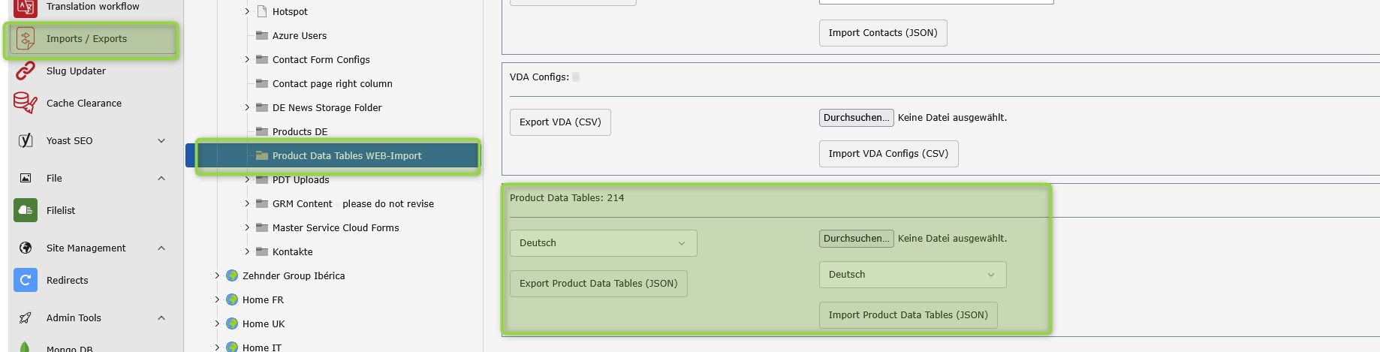Open the Filelist module icon
The width and height of the screenshot is (1380, 352).
point(26,211)
